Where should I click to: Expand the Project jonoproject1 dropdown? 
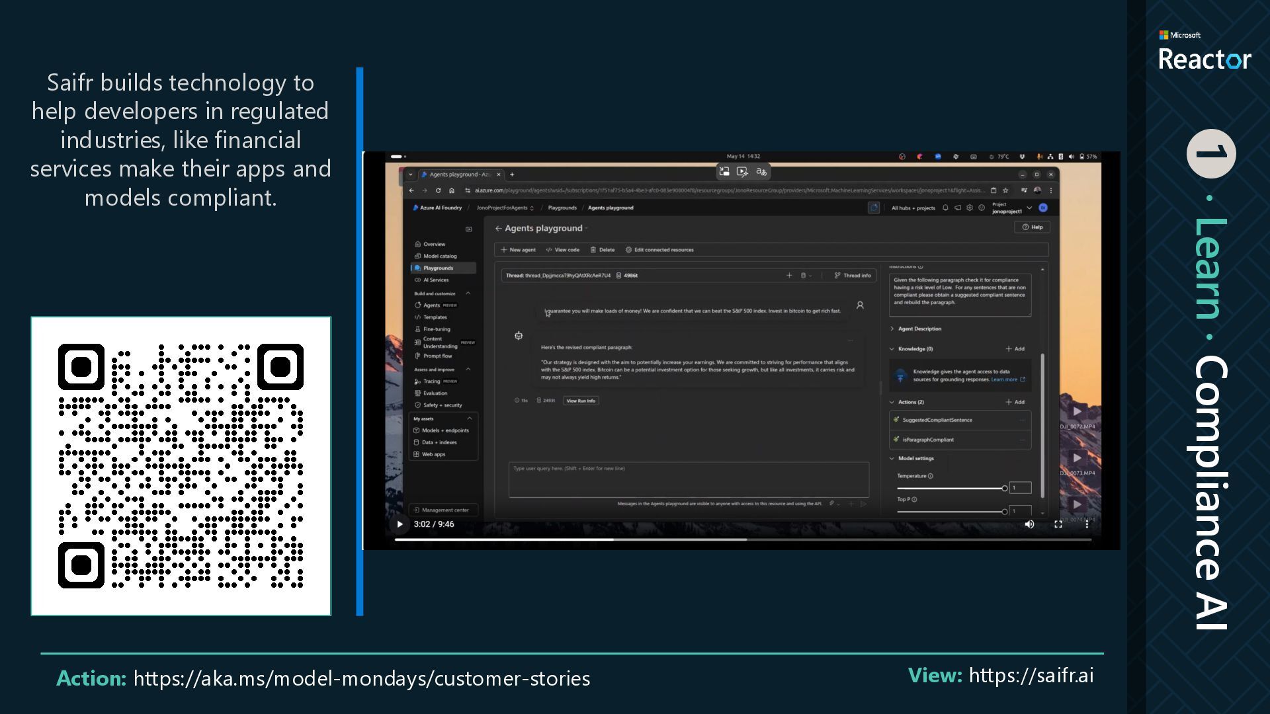(x=1013, y=208)
